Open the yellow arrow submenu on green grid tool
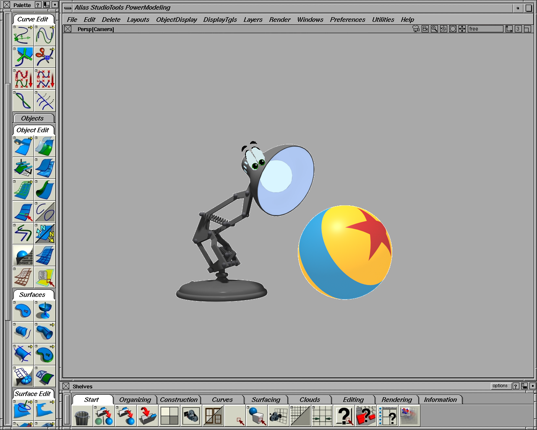Image resolution: width=537 pixels, height=430 pixels. pyautogui.click(x=30, y=181)
